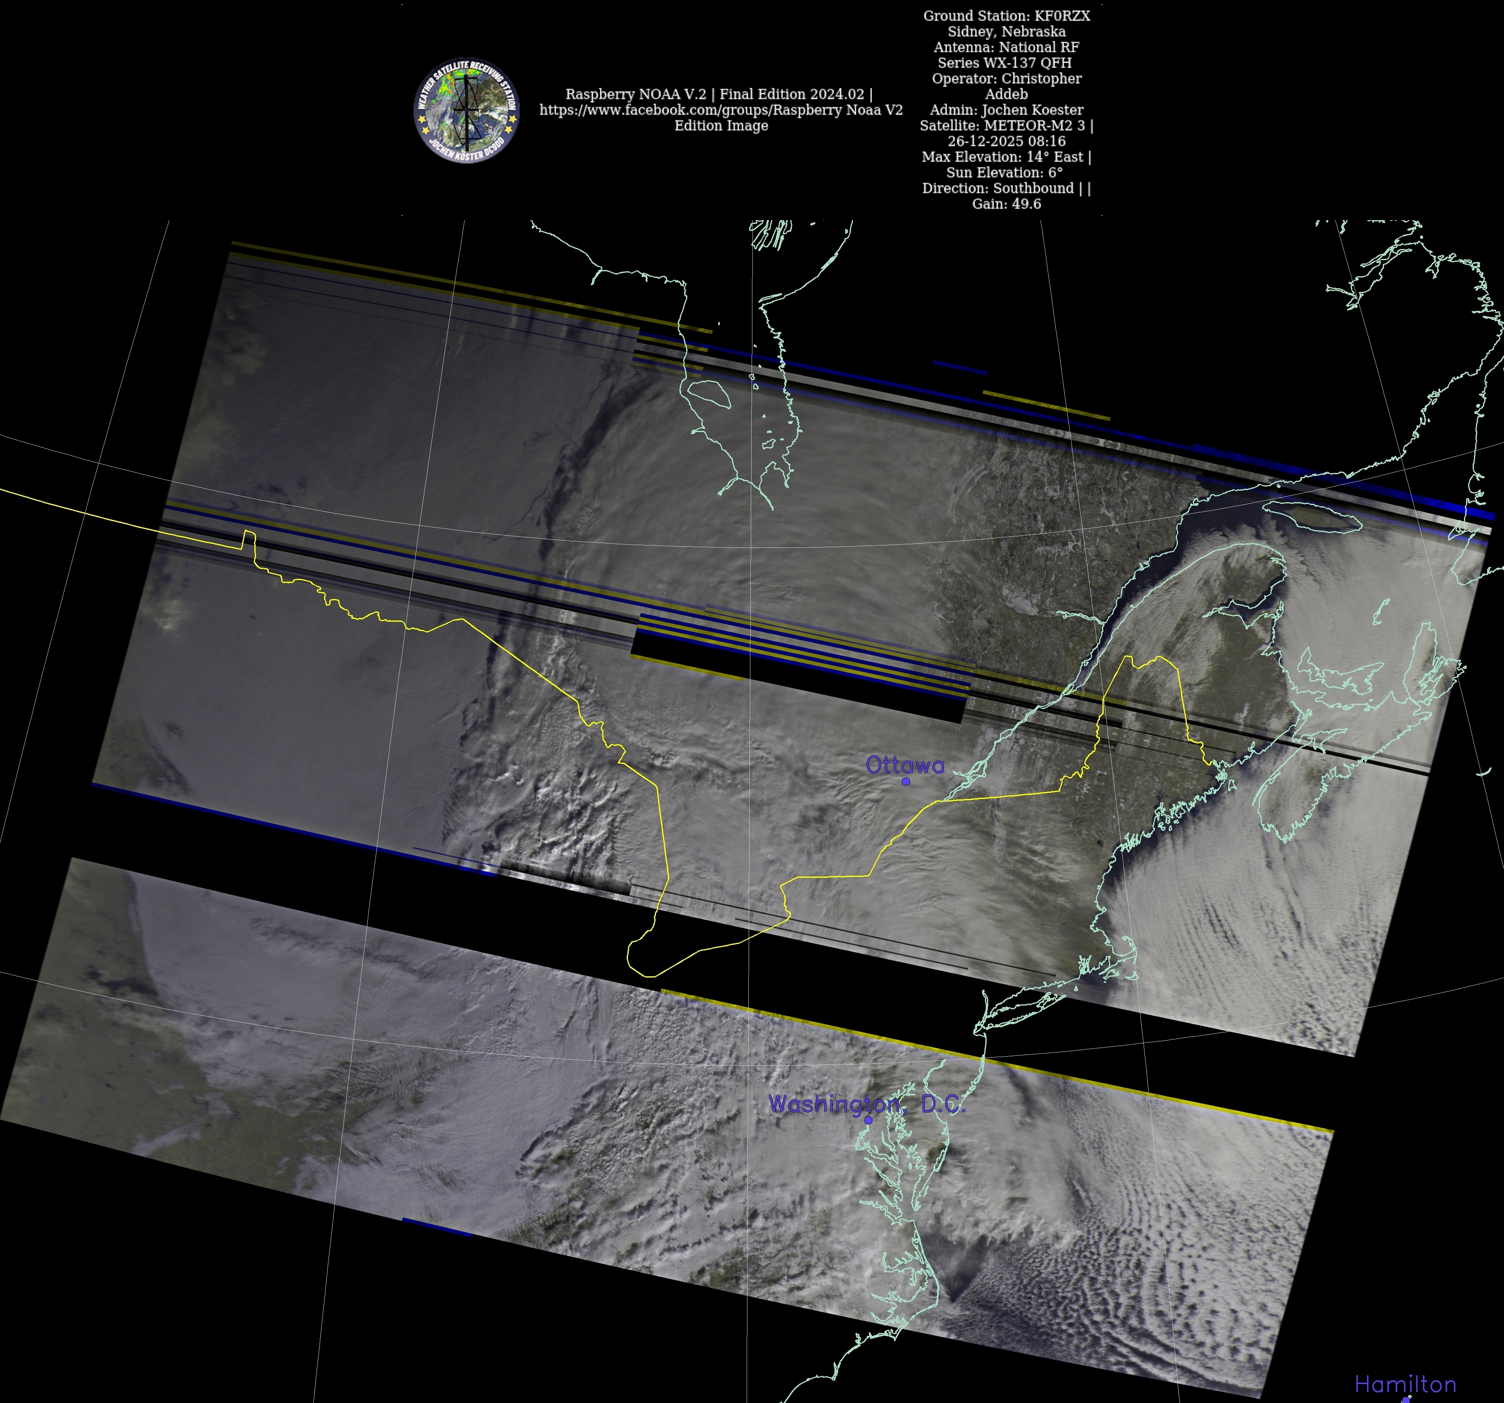Click the 'Gain: 49.6' text
Image resolution: width=1504 pixels, height=1403 pixels.
coord(1006,204)
